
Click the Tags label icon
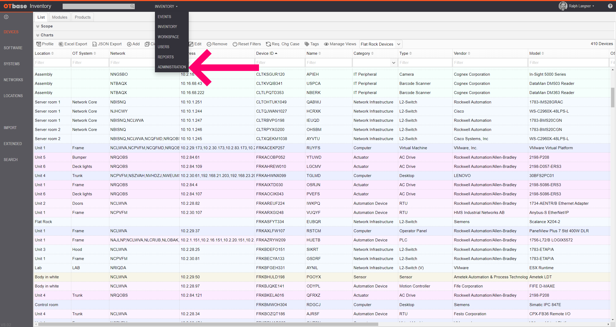coord(307,44)
